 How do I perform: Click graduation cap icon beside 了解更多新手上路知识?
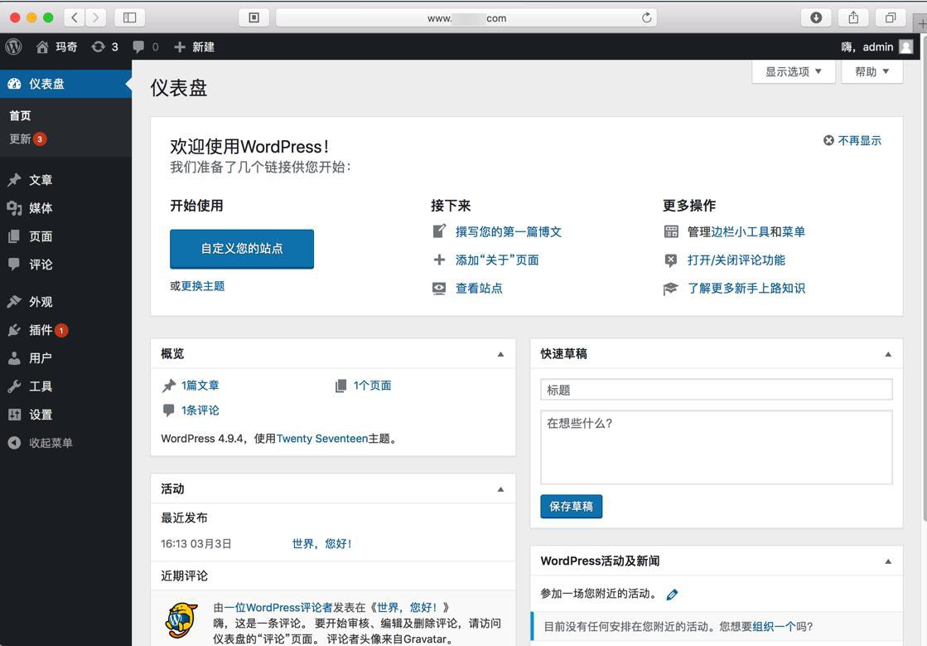[x=670, y=289]
